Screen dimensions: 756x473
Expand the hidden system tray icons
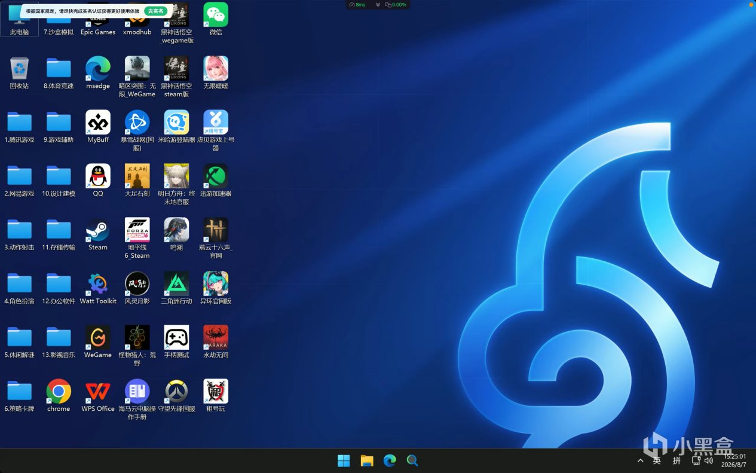(x=641, y=460)
